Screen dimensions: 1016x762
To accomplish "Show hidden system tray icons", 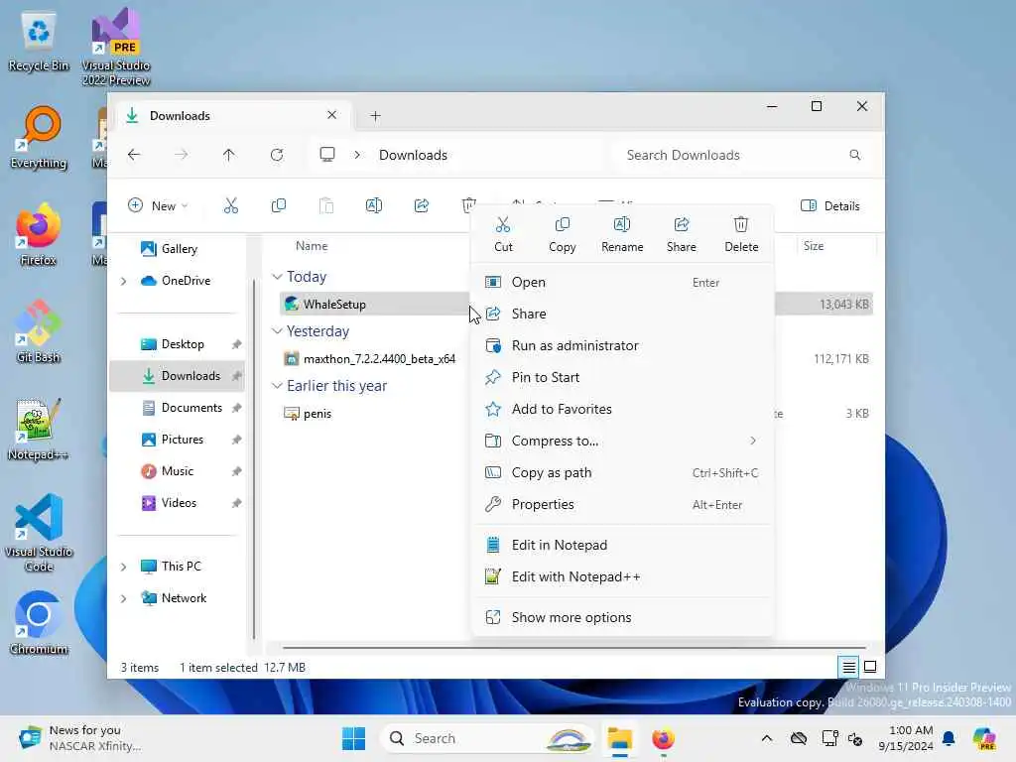I will point(767,738).
